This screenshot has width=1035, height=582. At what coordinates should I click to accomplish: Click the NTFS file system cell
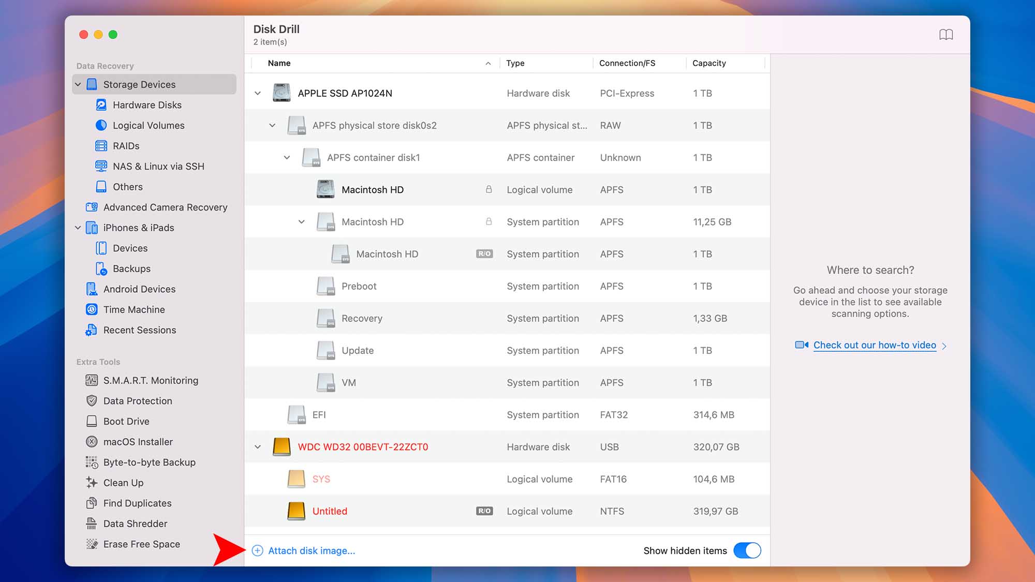[612, 511]
